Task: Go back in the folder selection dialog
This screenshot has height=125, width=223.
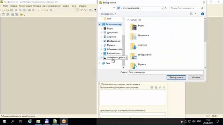Action: click(101, 8)
